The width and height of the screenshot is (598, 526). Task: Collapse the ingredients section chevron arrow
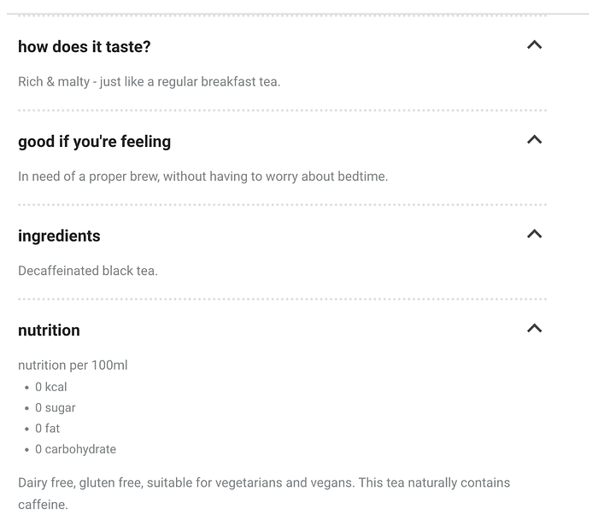click(534, 234)
